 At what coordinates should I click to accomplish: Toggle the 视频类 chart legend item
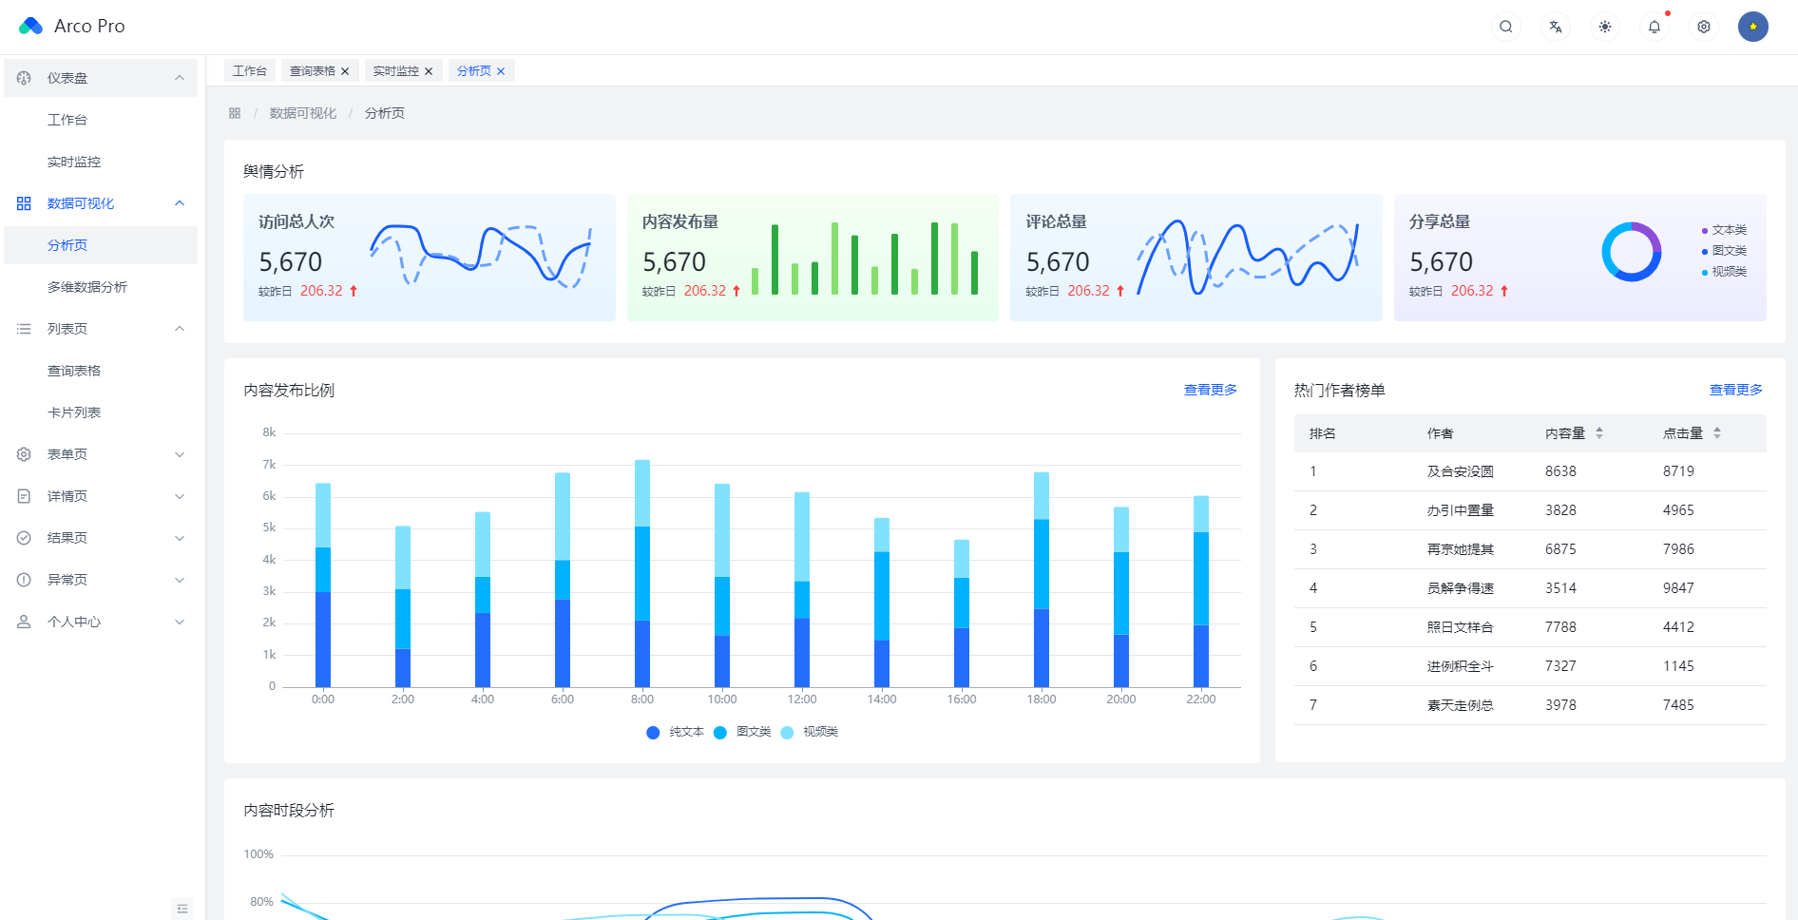click(810, 732)
